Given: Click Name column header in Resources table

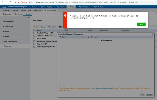Looking at the screenshot, I should (39, 30).
